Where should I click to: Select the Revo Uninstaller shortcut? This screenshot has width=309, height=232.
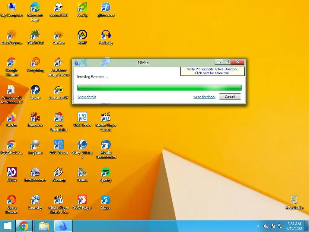click(59, 122)
